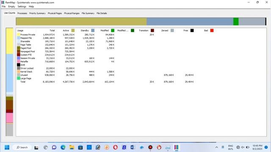
Task: Click the Bad red swatch
Action: click(212, 30)
